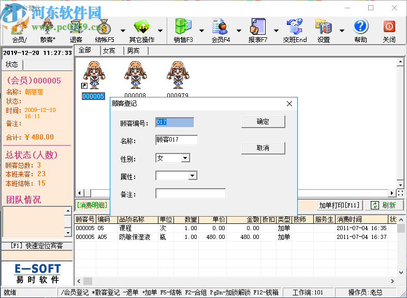Select the 防敏保湿液 row in table
This screenshot has height=298, width=407.
click(x=236, y=237)
